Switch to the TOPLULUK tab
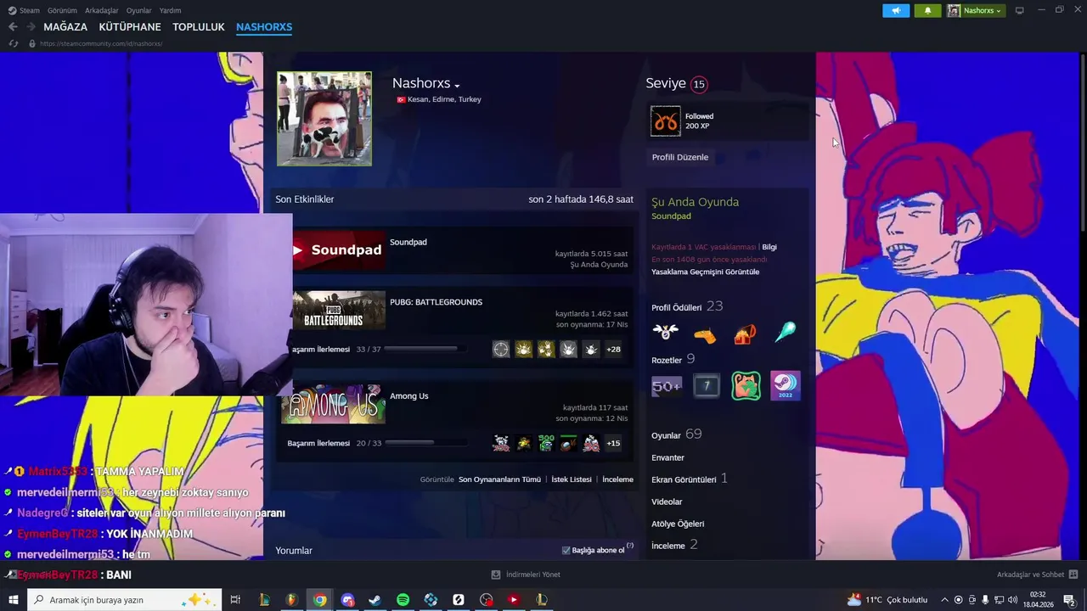 199,27
